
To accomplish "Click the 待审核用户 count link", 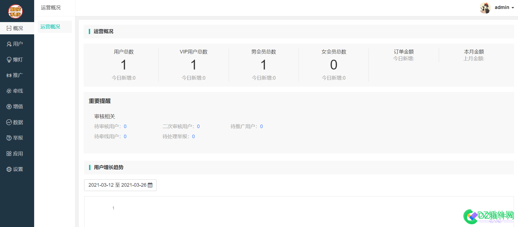I will coord(125,126).
